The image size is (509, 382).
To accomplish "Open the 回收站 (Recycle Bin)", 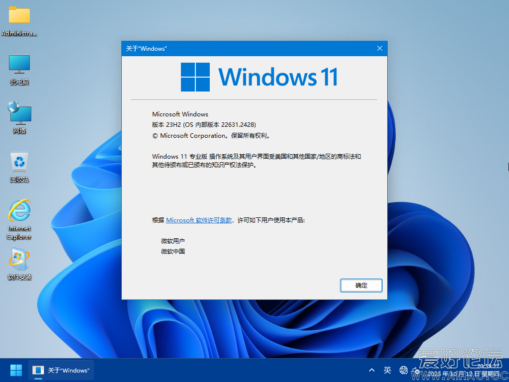I will pos(19,164).
